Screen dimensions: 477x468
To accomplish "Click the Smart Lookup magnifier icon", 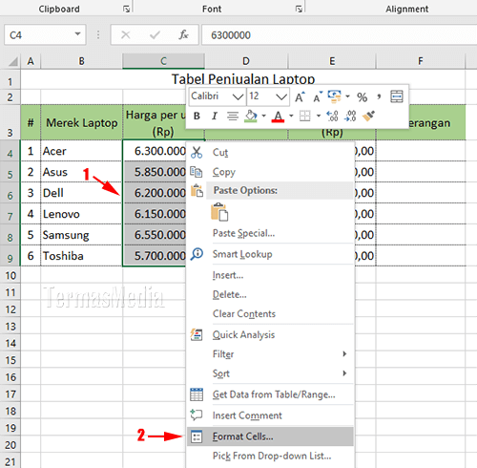I will pyautogui.click(x=197, y=254).
